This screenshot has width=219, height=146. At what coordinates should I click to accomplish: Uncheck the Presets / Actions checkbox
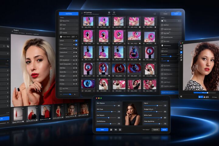tap(61, 37)
